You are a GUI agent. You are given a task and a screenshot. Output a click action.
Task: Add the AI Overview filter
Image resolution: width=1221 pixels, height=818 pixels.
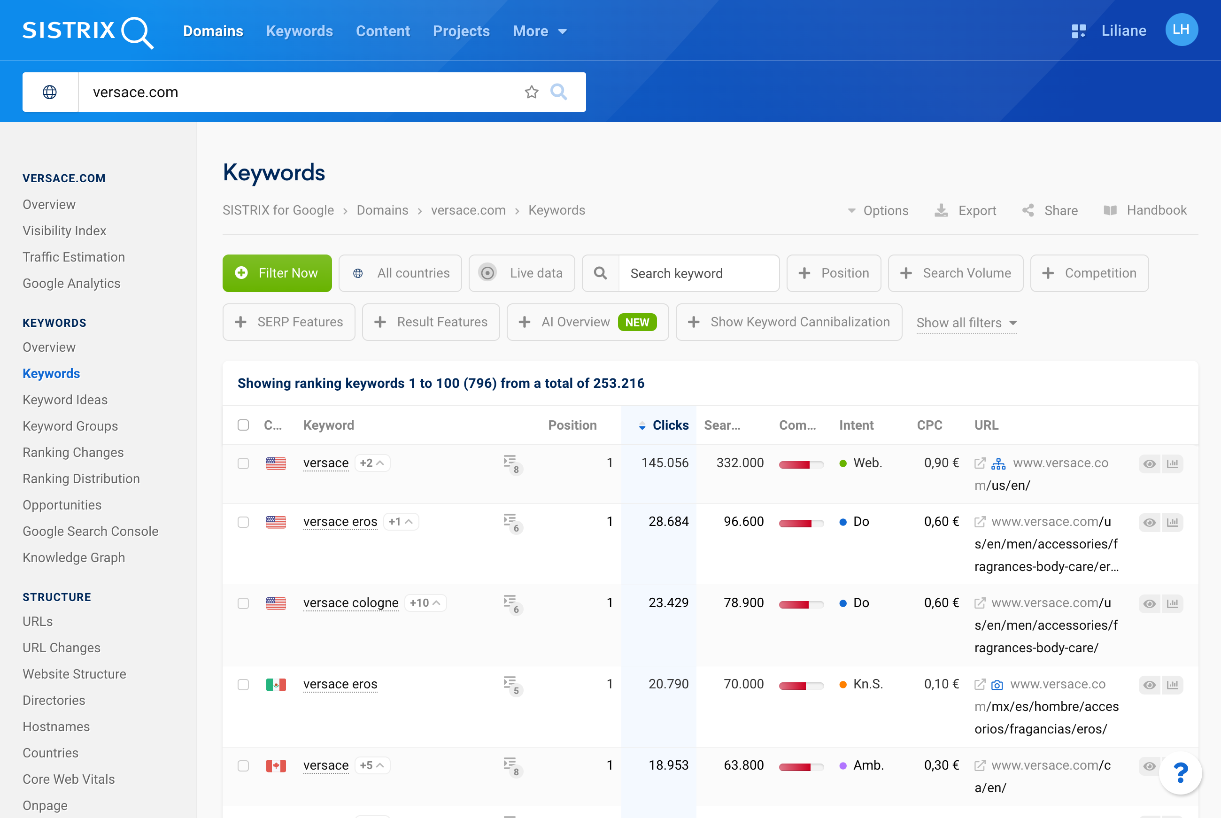587,322
